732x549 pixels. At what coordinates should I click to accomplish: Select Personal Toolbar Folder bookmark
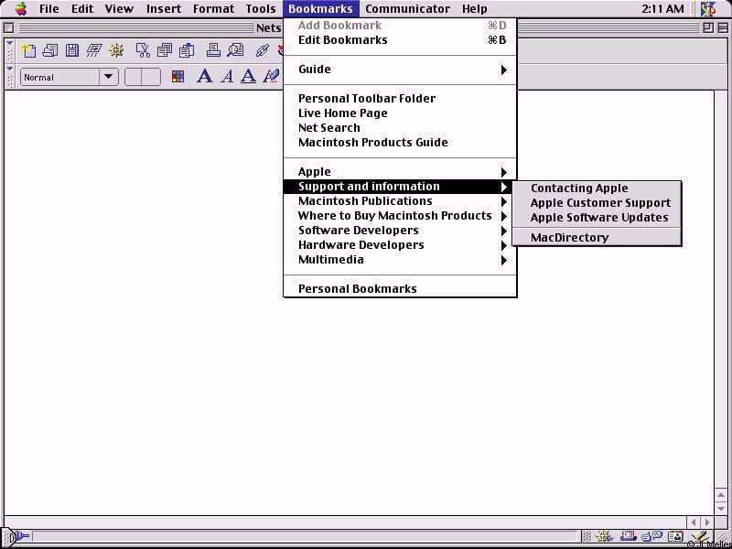click(400, 99)
